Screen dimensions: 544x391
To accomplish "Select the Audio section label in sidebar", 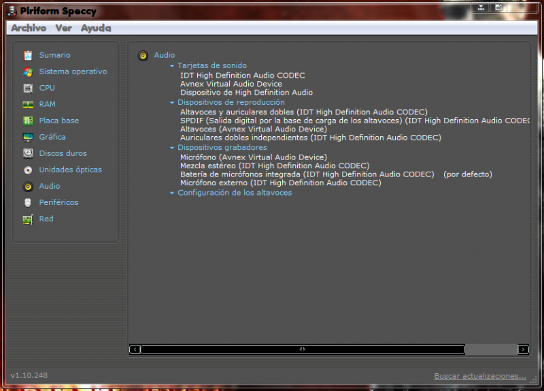I will 50,186.
